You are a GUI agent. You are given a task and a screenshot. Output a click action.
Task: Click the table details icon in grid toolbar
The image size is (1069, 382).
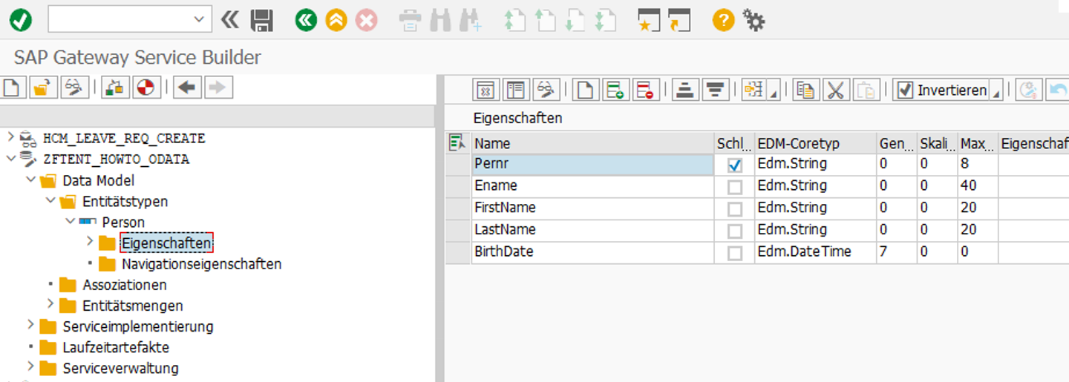click(x=486, y=90)
